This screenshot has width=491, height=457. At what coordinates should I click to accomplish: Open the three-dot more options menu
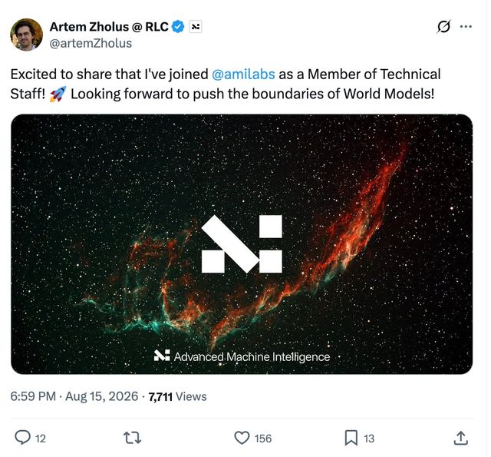point(466,27)
